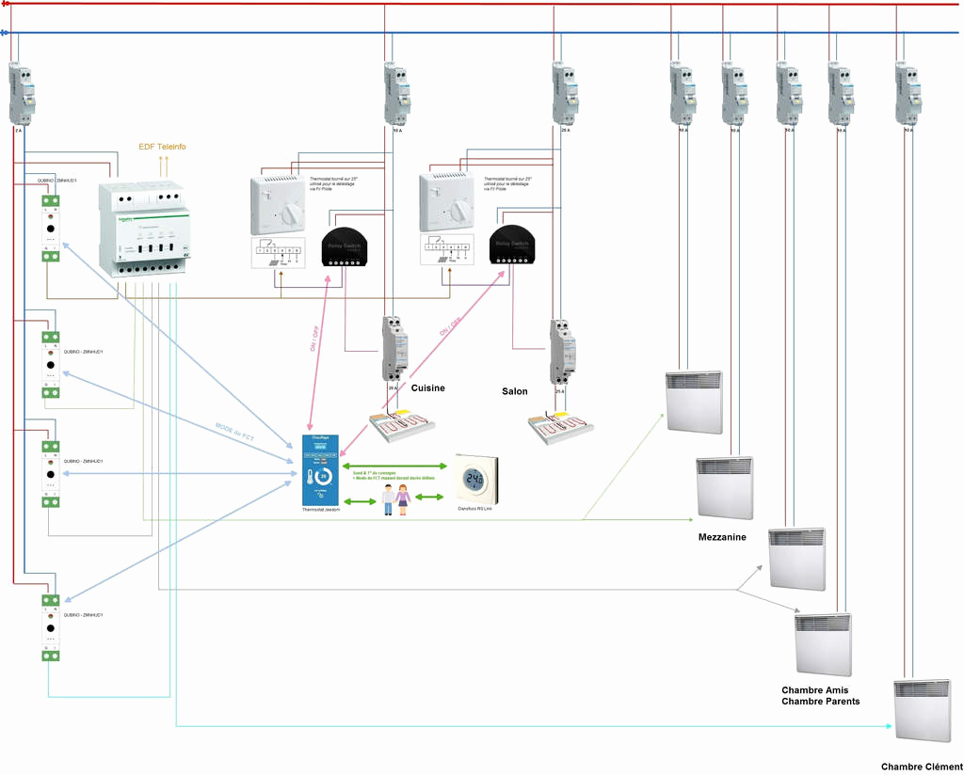
Task: Click the Danfoss RS Link caption
Action: pos(475,509)
